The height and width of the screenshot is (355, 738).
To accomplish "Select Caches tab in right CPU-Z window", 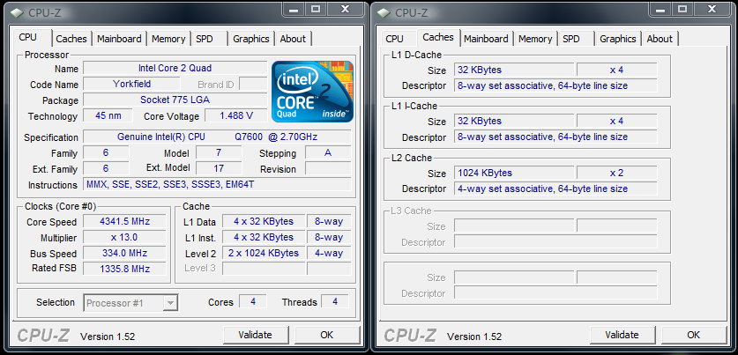I will click(x=438, y=37).
